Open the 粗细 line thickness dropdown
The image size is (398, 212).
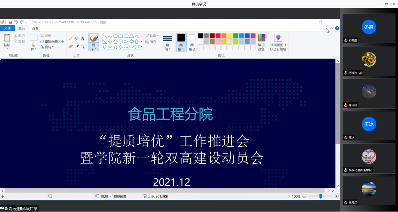coord(167,42)
